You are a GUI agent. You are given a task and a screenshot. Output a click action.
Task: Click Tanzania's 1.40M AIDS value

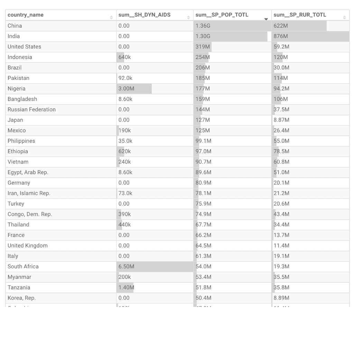pyautogui.click(x=127, y=288)
